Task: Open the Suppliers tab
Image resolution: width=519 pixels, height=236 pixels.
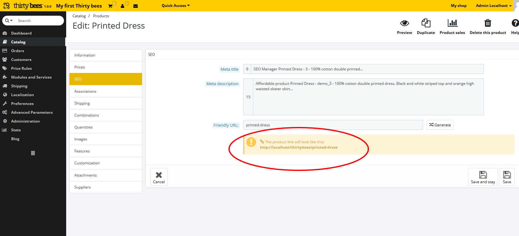Action: 106,187
